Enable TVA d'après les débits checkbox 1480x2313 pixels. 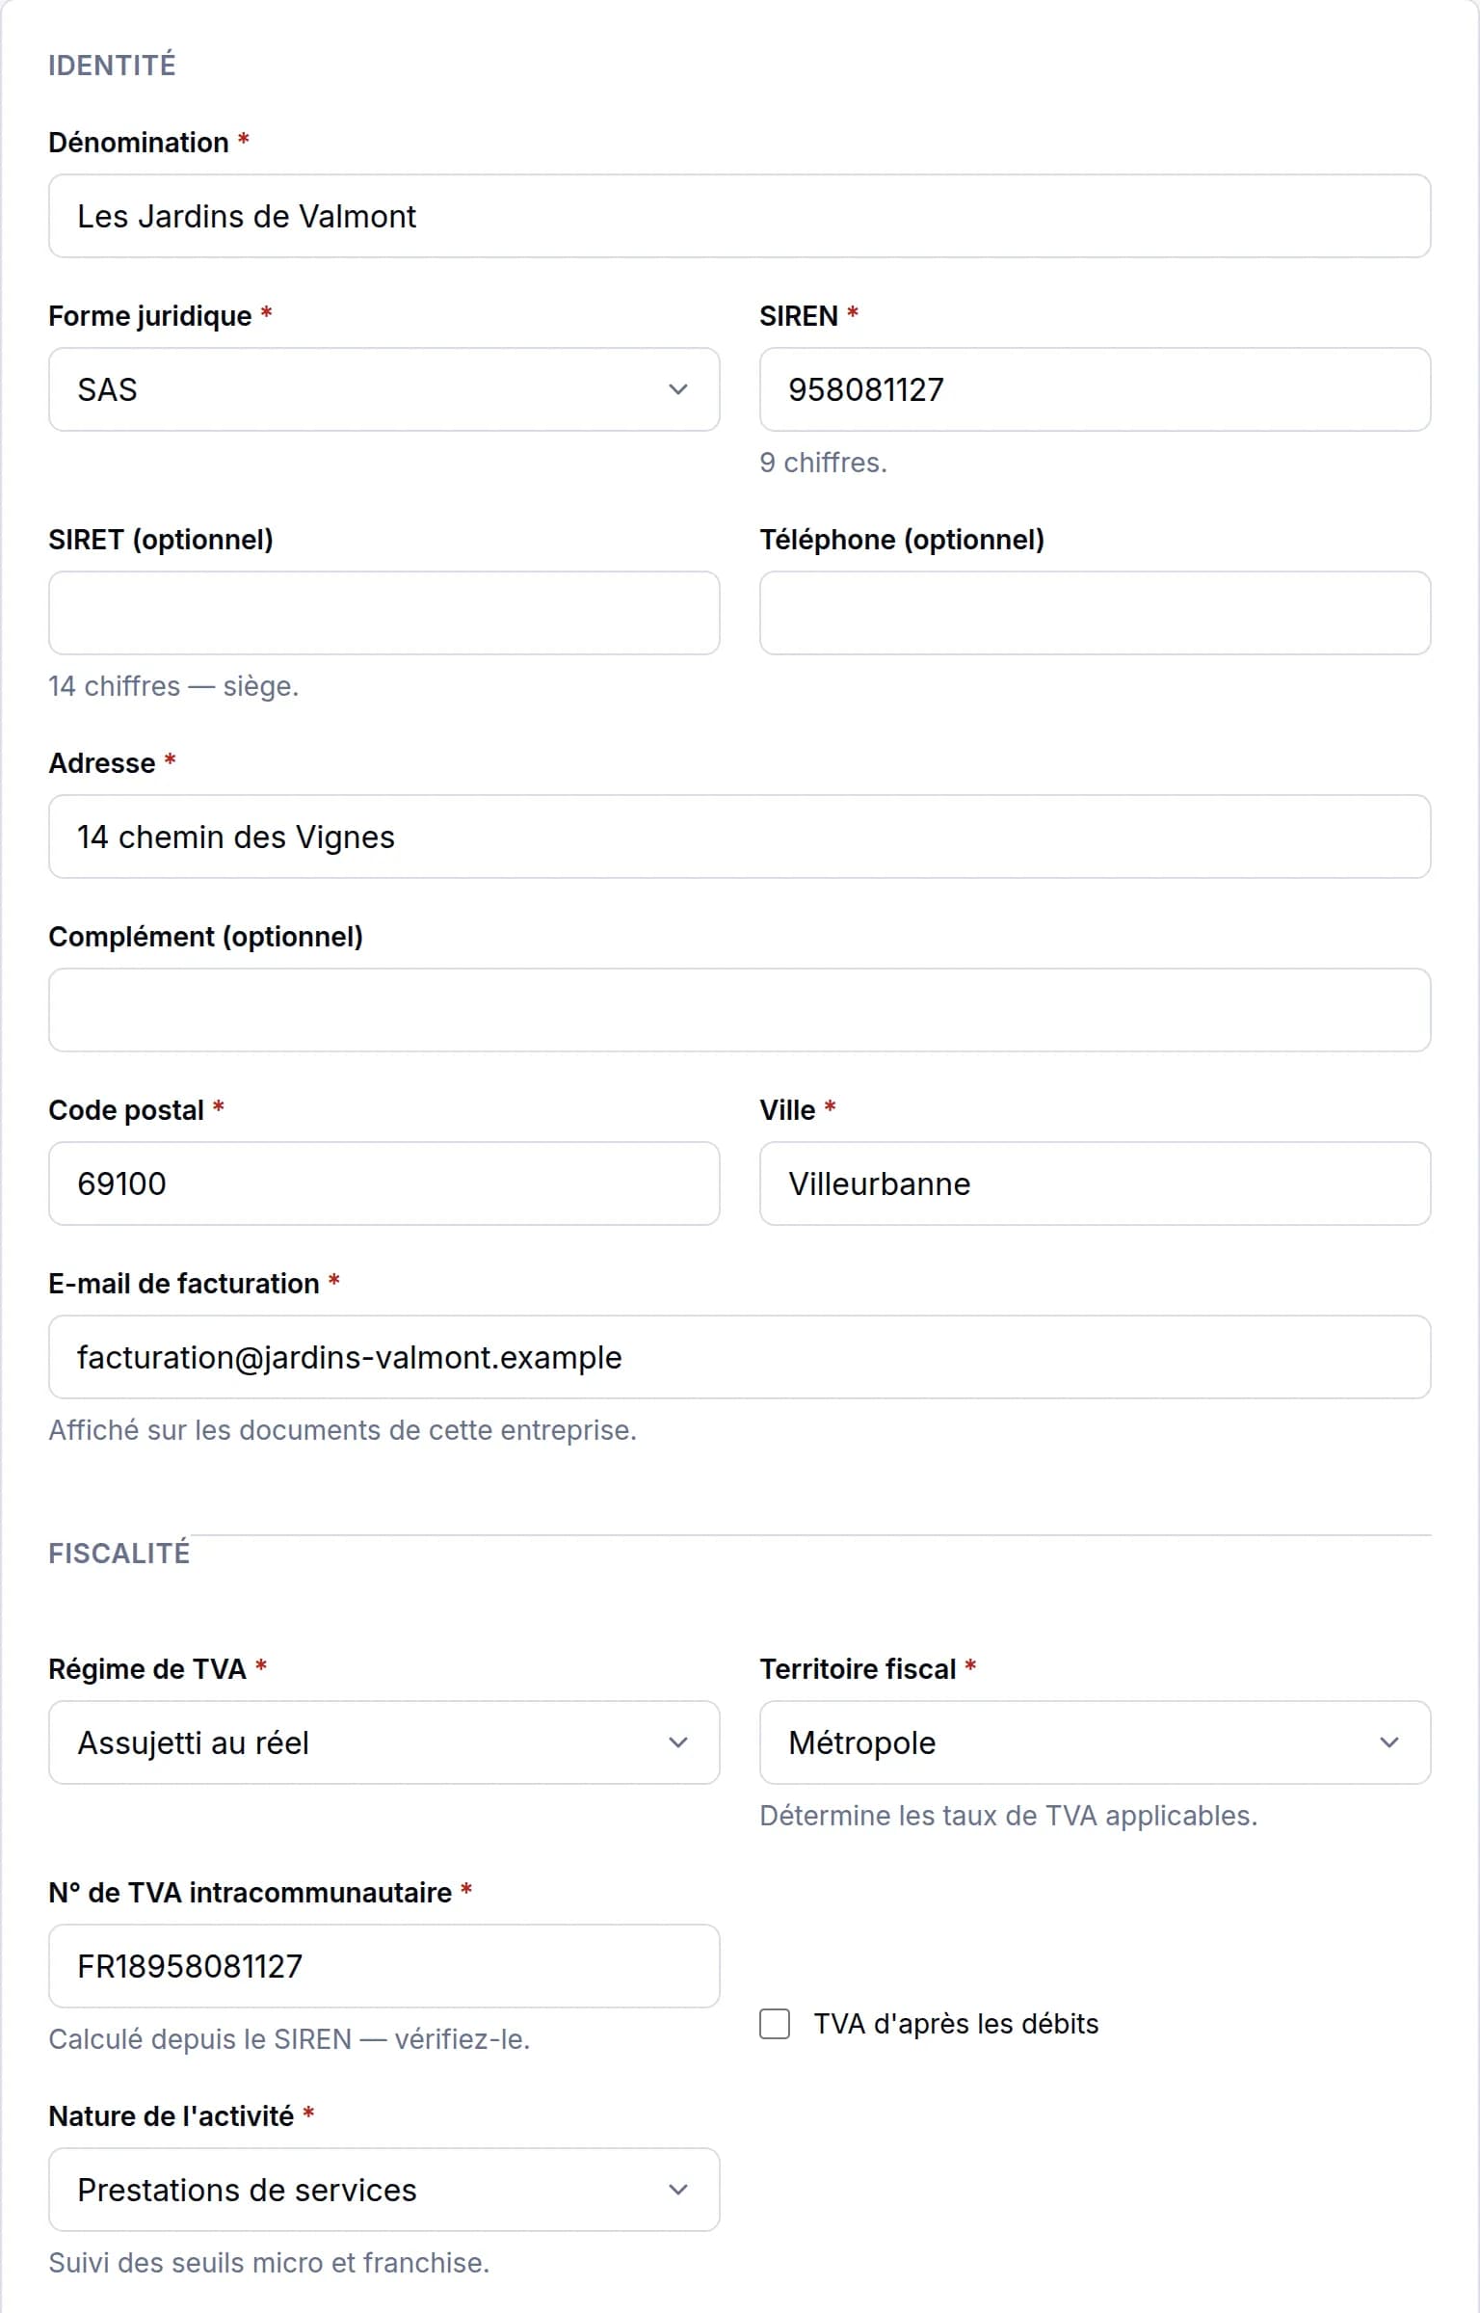[775, 2024]
